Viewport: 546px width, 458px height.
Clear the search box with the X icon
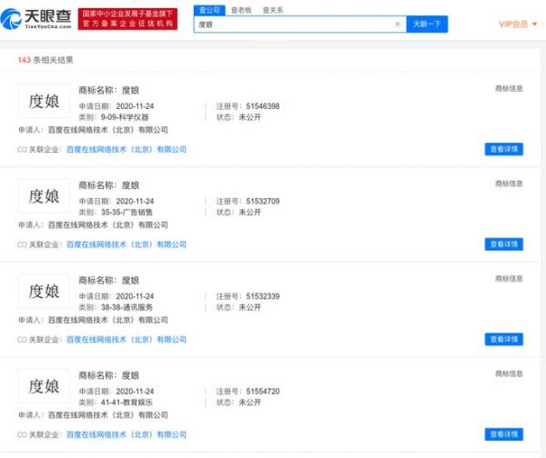(397, 25)
